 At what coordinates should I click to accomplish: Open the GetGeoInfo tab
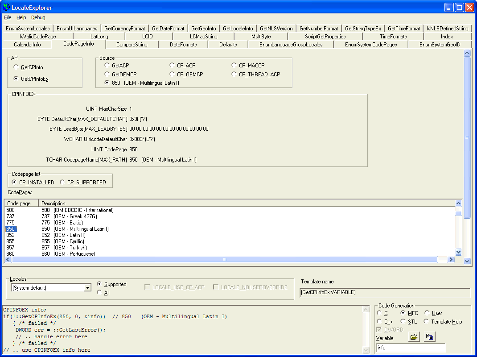(x=204, y=28)
